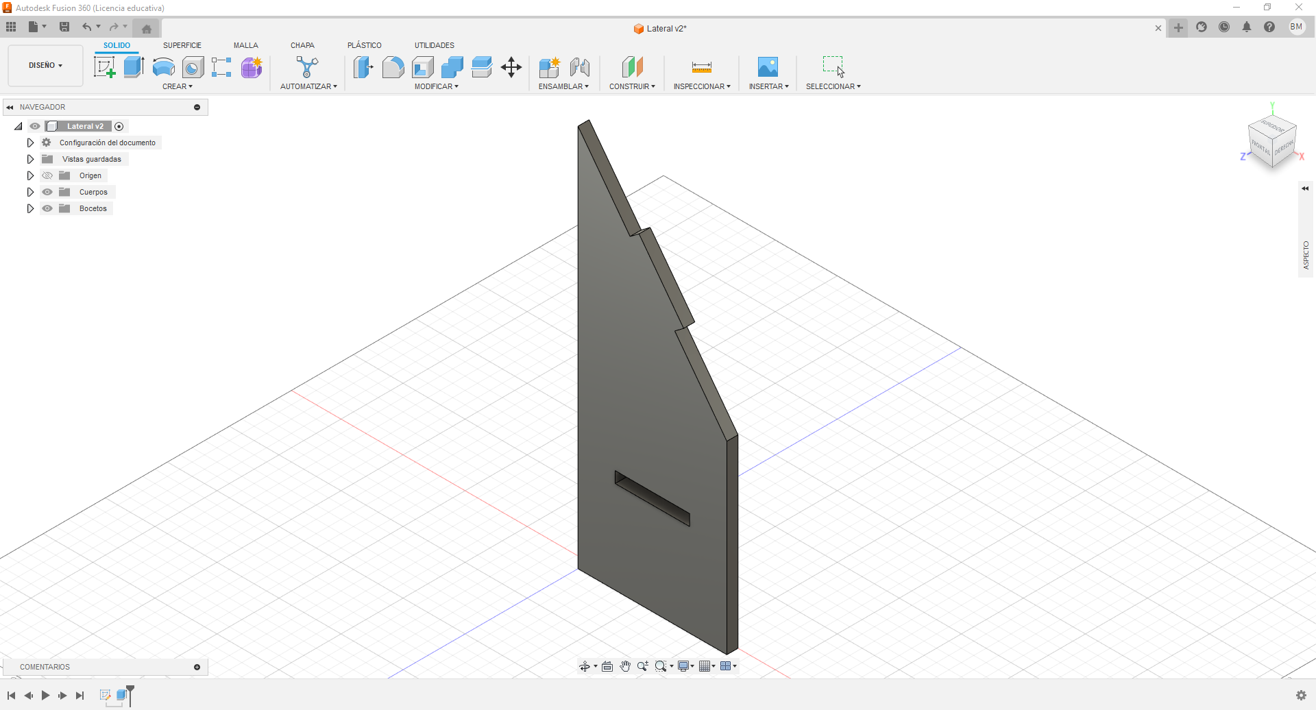Open the Help question mark menu

click(1269, 27)
